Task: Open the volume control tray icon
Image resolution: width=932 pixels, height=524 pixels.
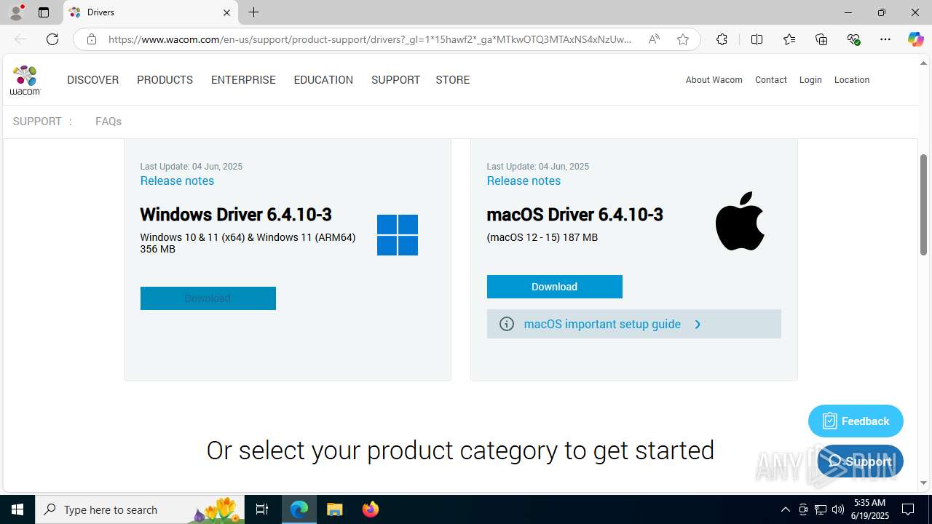Action: (x=838, y=509)
